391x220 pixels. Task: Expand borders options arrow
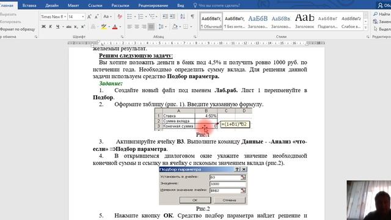(x=191, y=26)
